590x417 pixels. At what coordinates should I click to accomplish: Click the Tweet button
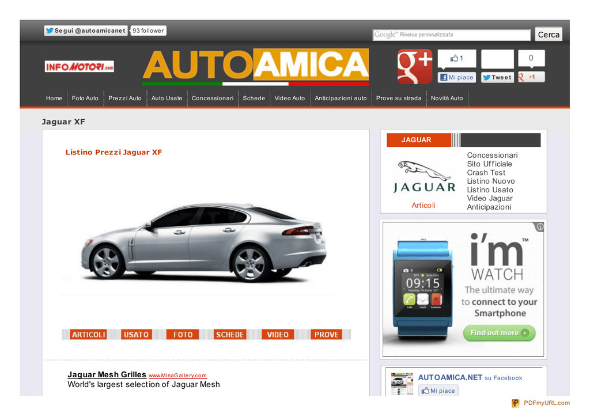pos(497,77)
